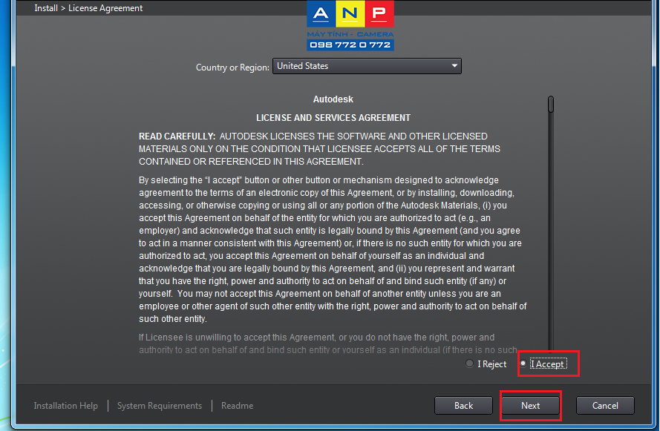Screen dimensions: 660x431
Task: Click the "Country or Region:" label
Action: pyautogui.click(x=233, y=68)
